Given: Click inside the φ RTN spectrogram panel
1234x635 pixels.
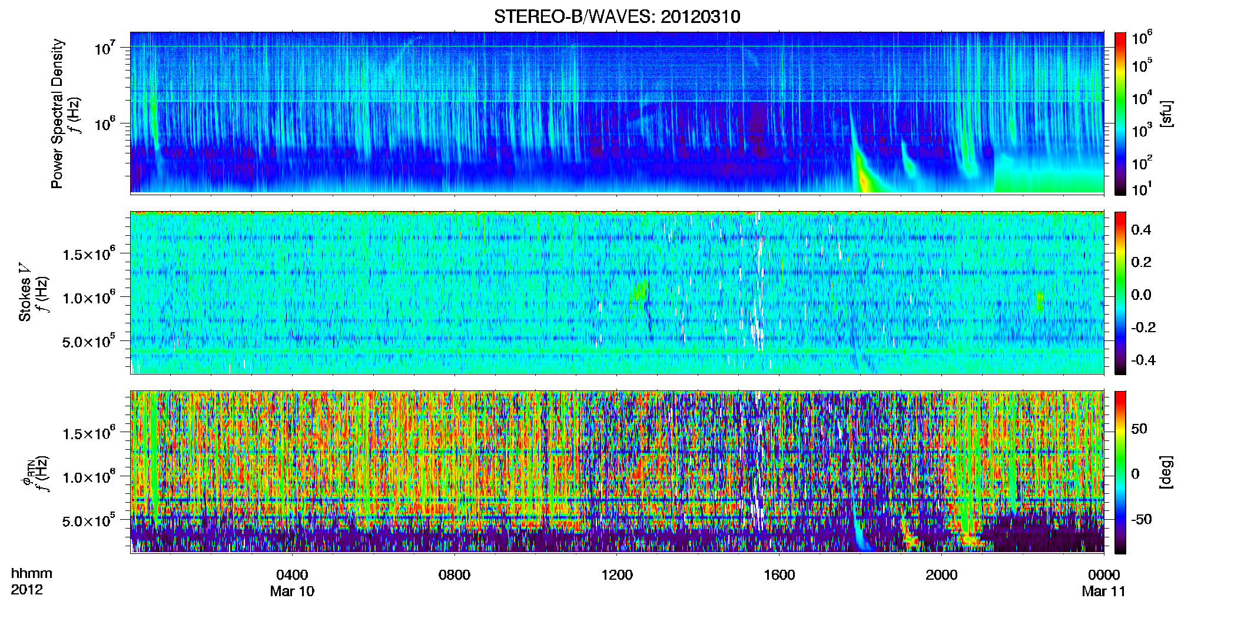Looking at the screenshot, I should pos(617,472).
